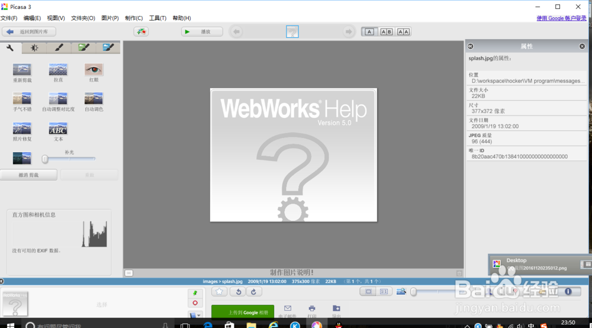Screen dimensions: 592x328
Task: Open File Explorer from taskbar
Action: coord(251,324)
